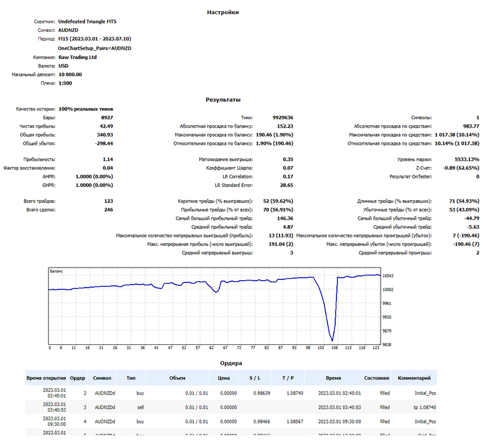Click the 'Результаты' section heading

223,100
